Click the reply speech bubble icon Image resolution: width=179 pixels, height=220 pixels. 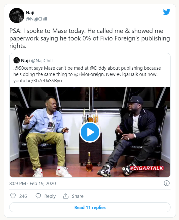tap(38, 196)
